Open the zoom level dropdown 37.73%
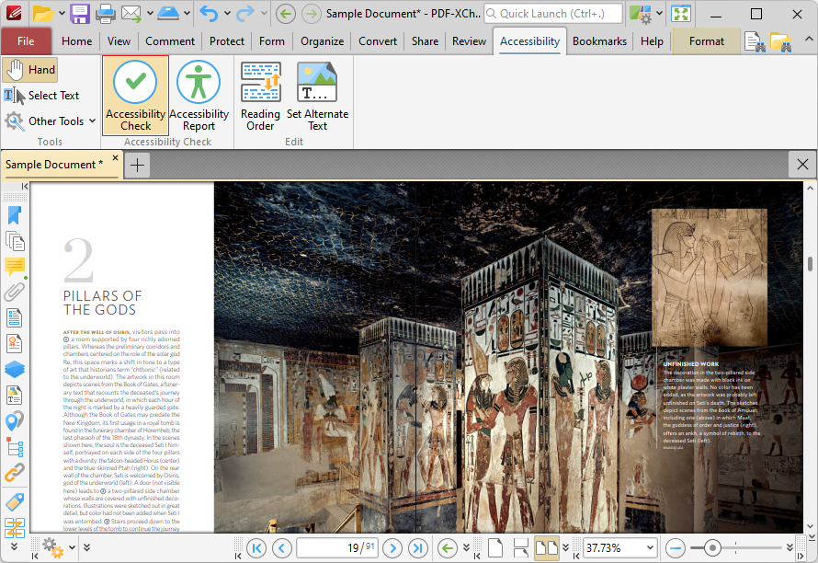Viewport: 818px width, 563px height. 650,548
